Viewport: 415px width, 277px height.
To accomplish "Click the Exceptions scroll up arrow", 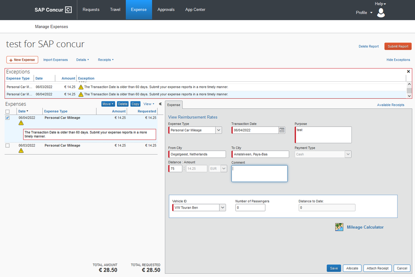I will 409,84.
